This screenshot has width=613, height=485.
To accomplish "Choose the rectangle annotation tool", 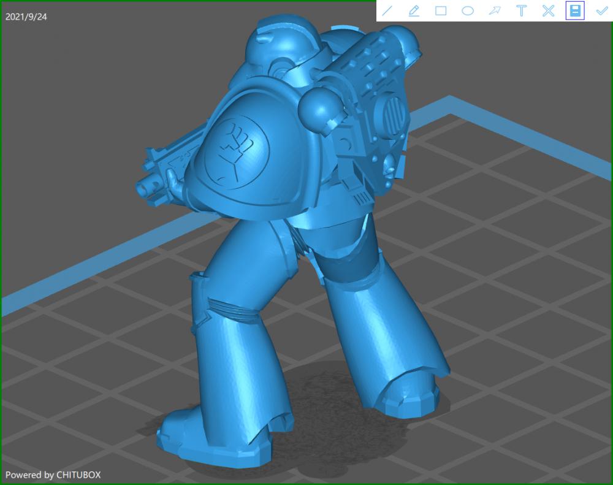I will click(441, 10).
